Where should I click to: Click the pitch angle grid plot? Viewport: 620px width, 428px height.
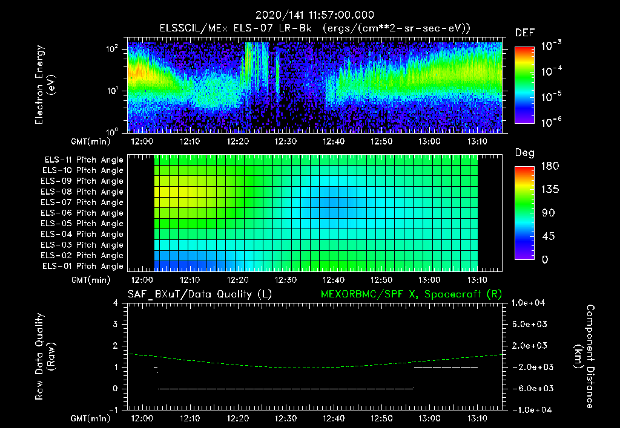pyautogui.click(x=316, y=213)
